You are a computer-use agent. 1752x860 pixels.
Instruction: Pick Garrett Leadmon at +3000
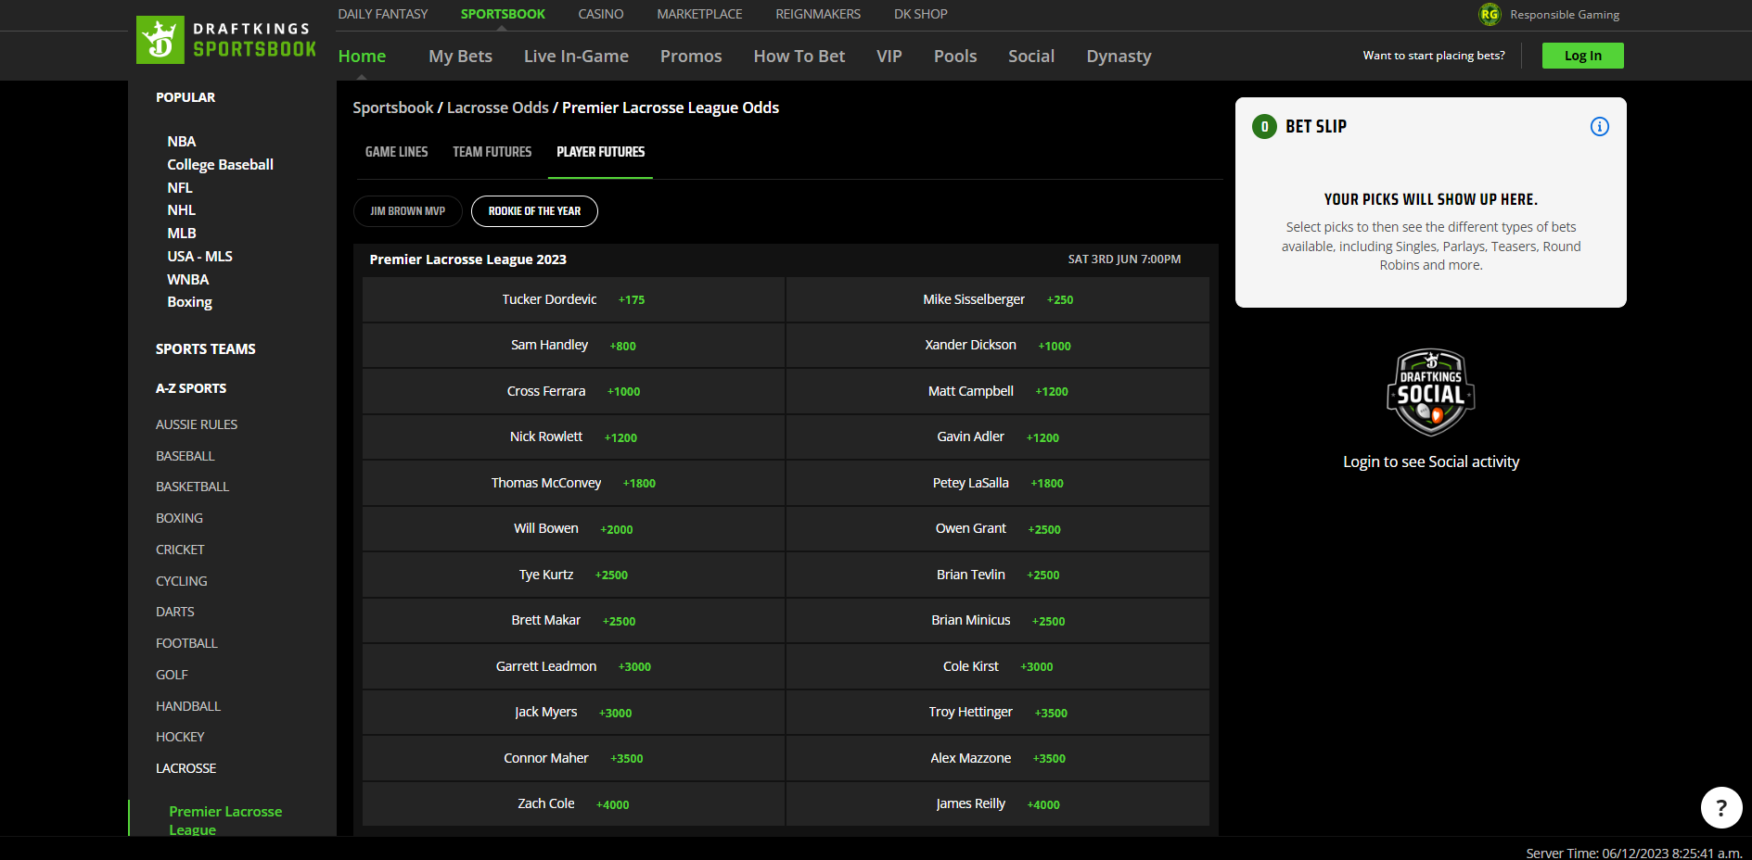pos(573,666)
